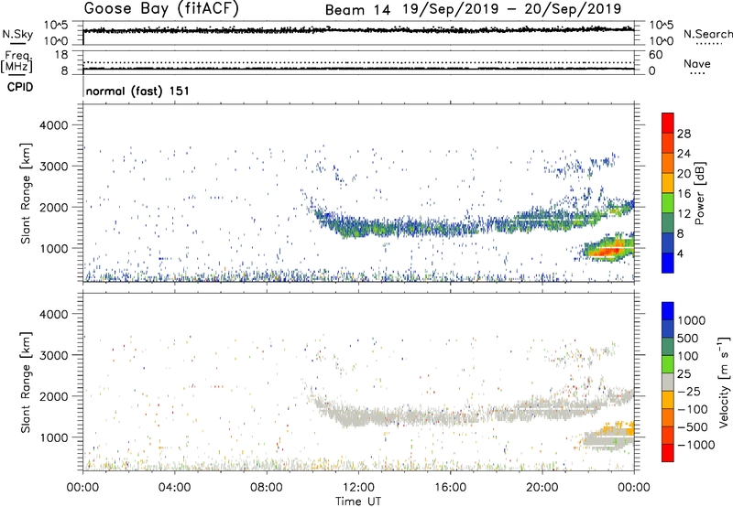Click the '-500' label on the Velocity scale
This screenshot has width=733, height=507.
click(x=692, y=427)
